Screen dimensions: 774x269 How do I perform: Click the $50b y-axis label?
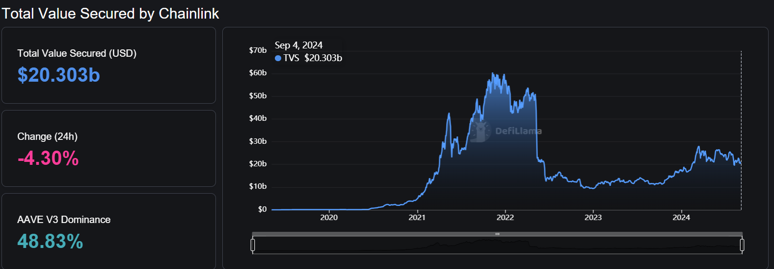pos(258,96)
